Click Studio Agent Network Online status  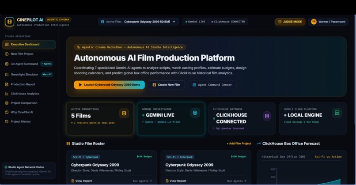click(26, 167)
